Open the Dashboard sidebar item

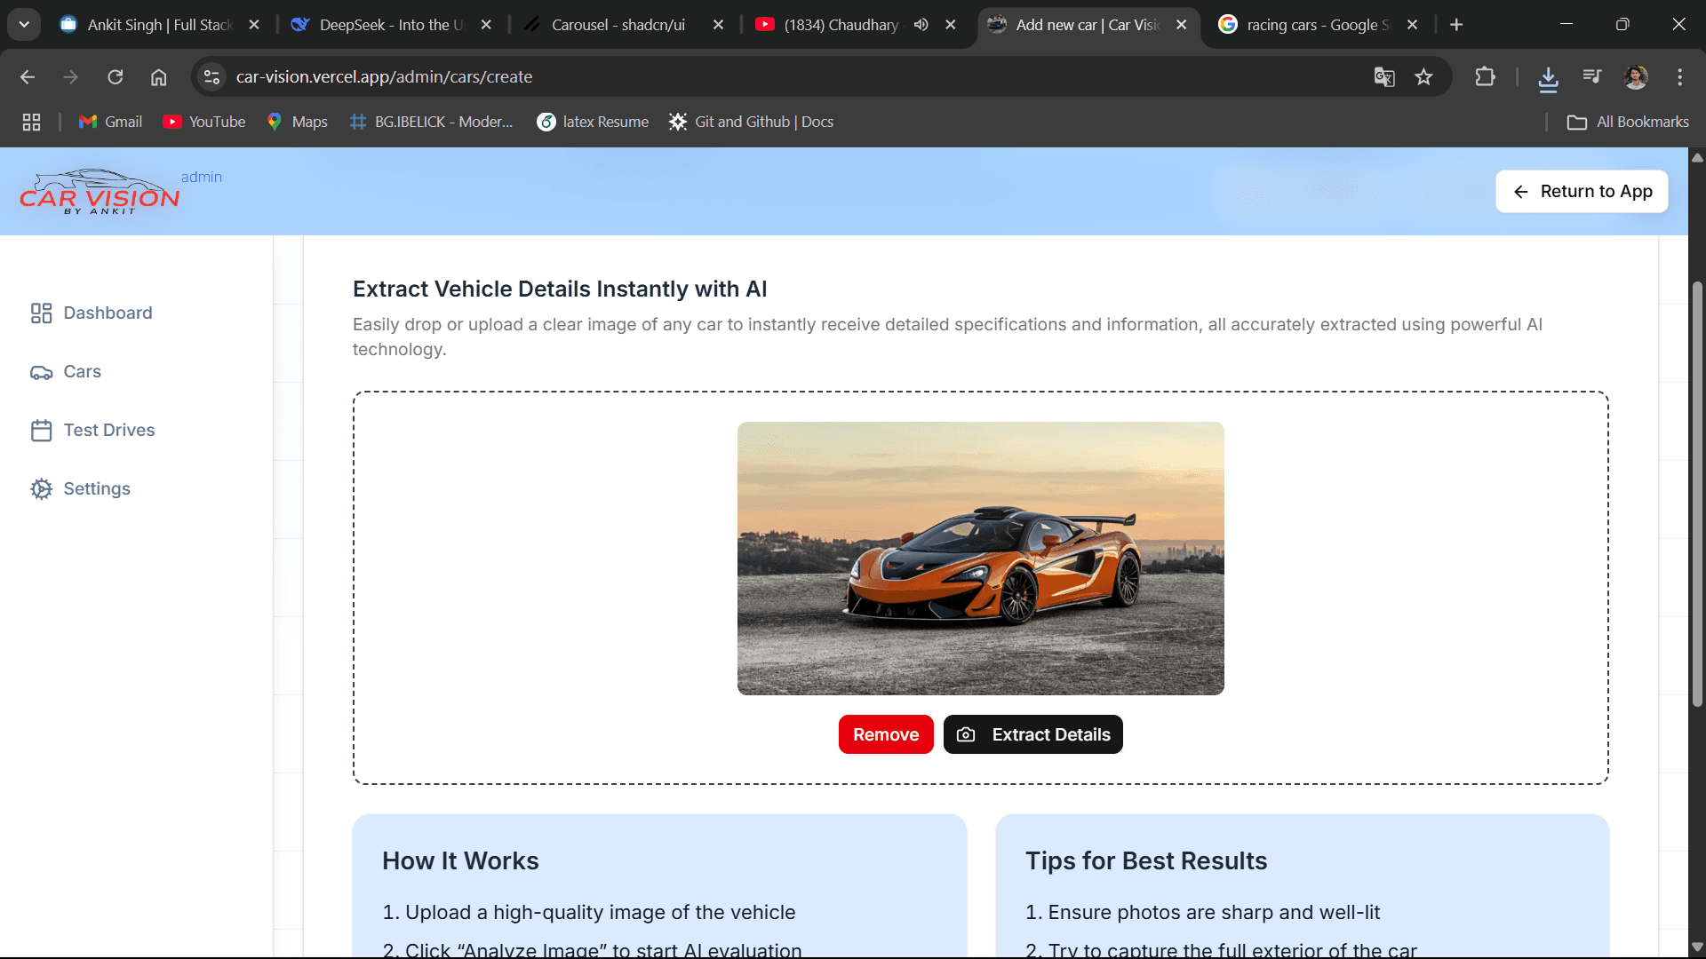tap(92, 313)
